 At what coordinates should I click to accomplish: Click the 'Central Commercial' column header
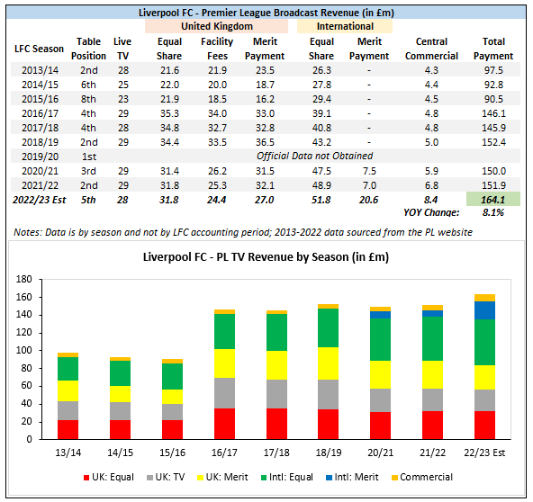tap(431, 49)
